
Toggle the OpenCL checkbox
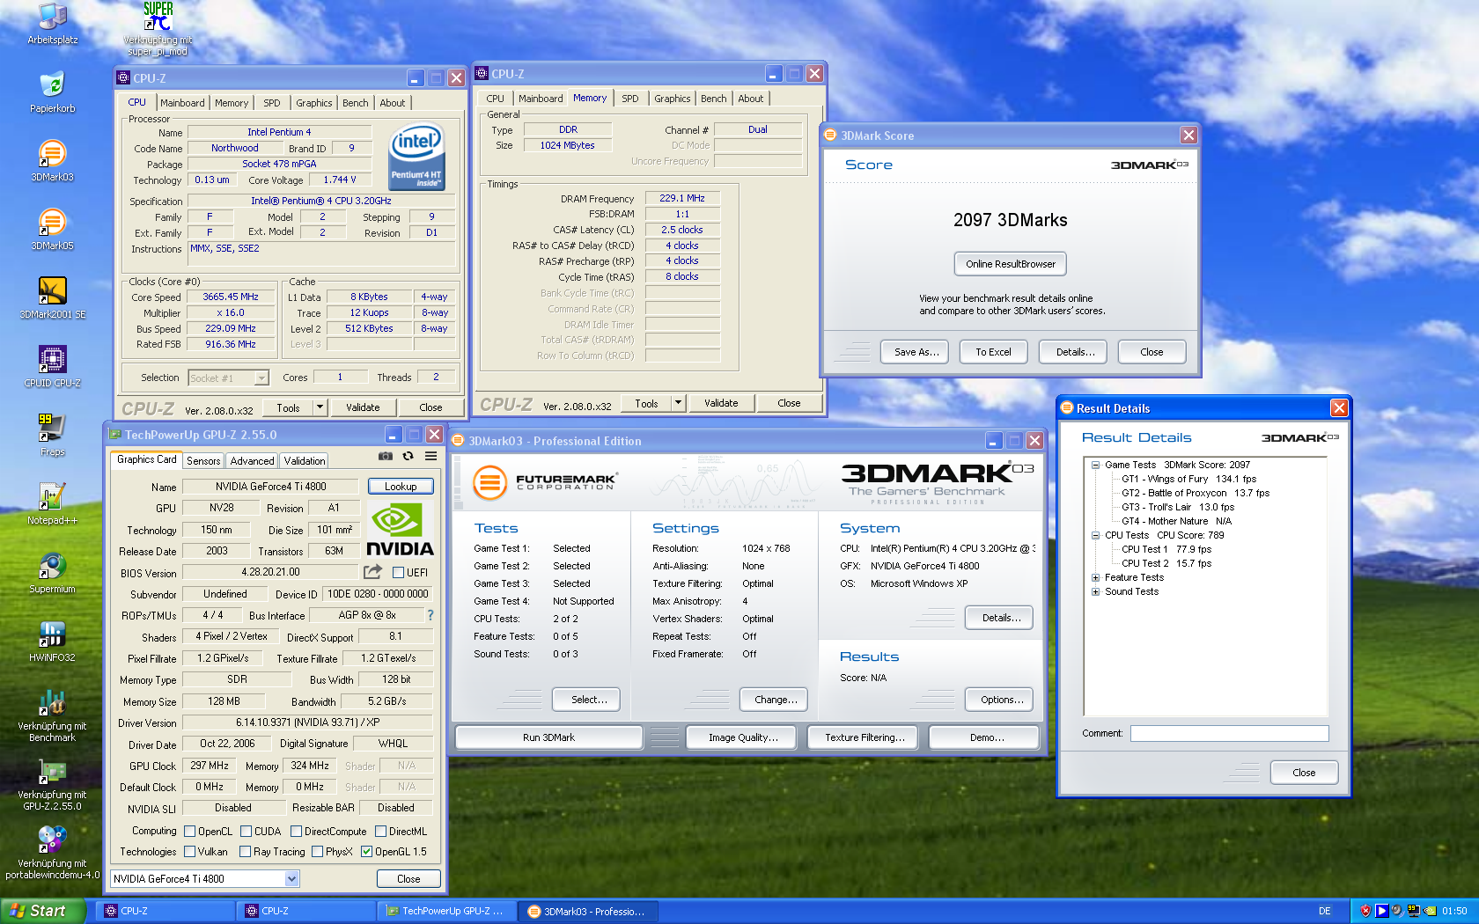click(189, 831)
